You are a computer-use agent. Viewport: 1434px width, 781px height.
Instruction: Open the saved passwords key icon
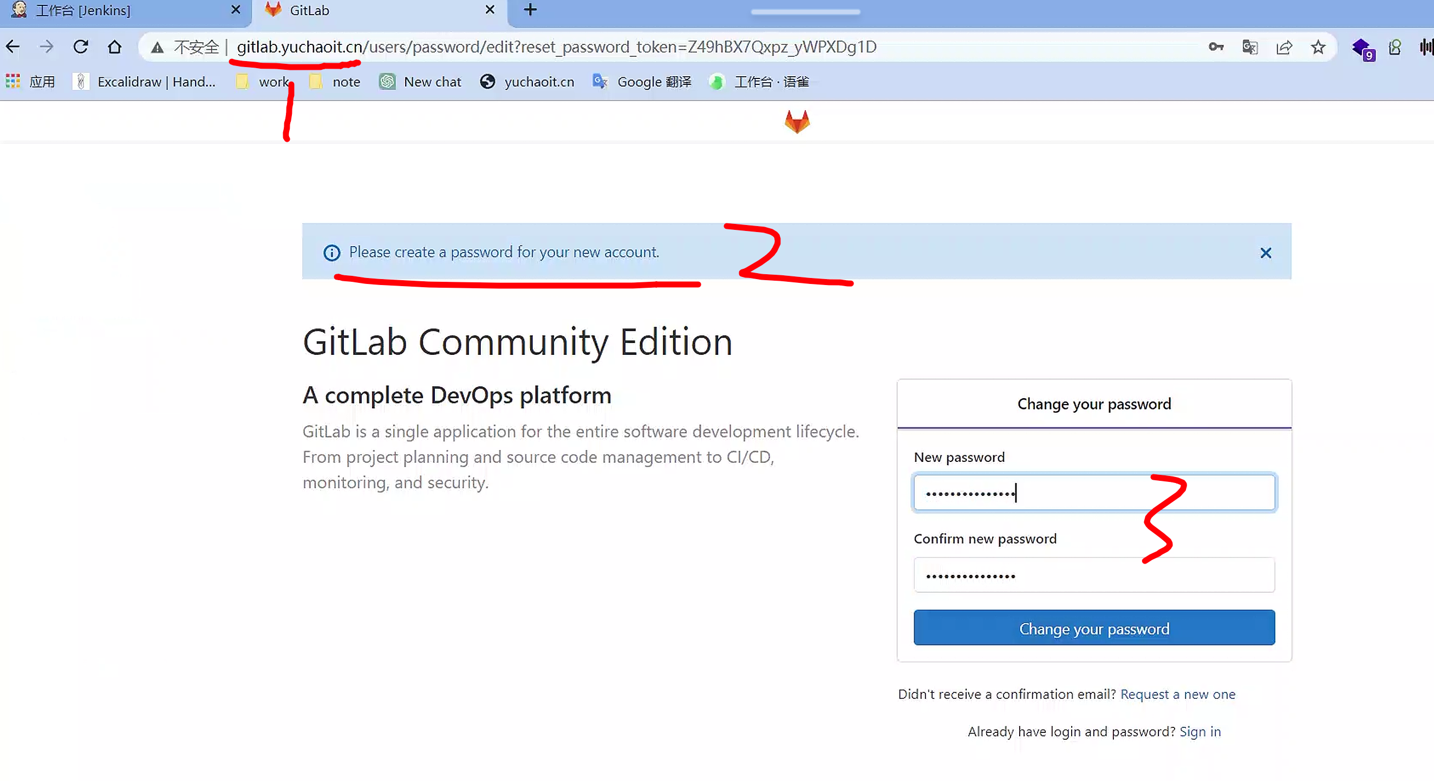(1216, 47)
